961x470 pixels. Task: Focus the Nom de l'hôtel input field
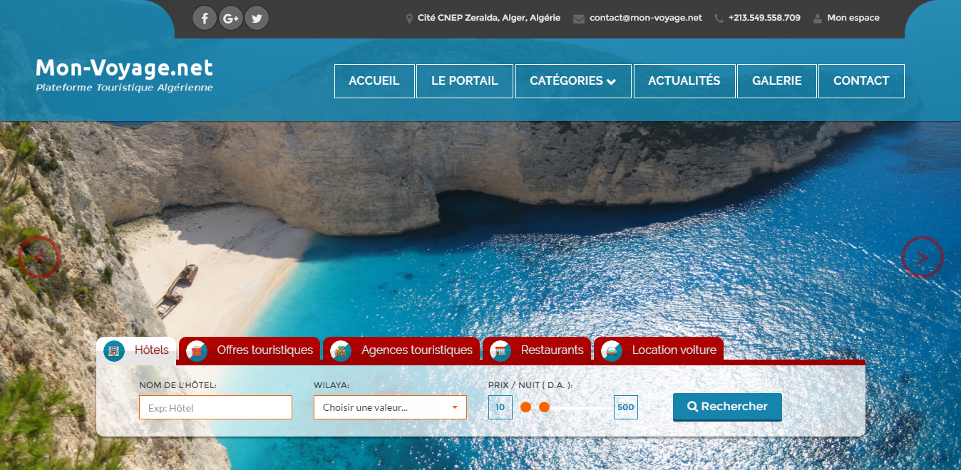215,407
